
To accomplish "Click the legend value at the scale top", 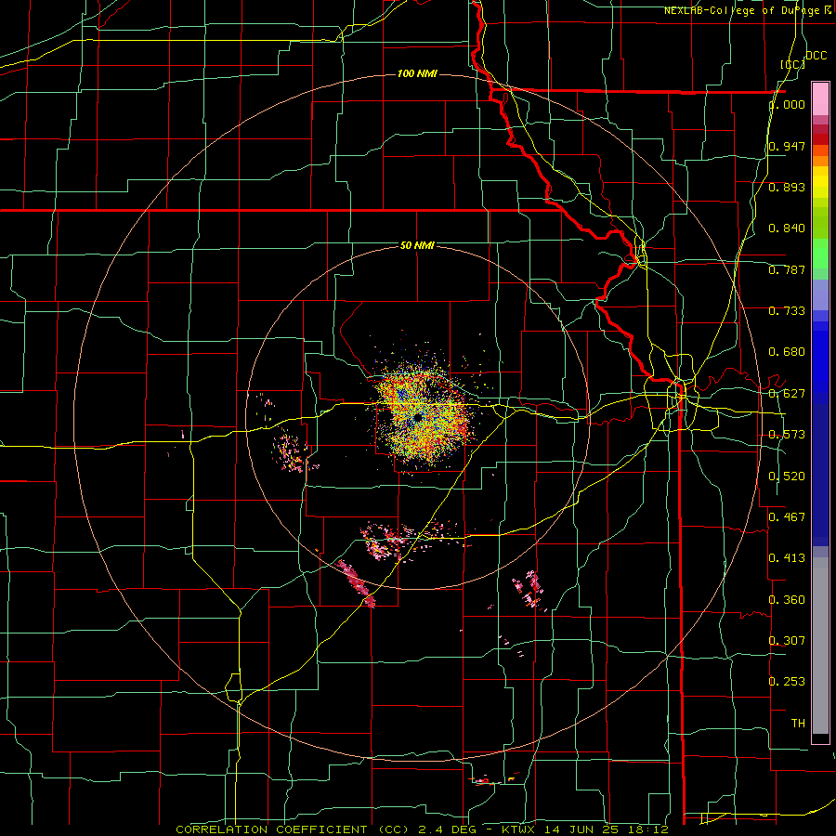I will tap(787, 104).
